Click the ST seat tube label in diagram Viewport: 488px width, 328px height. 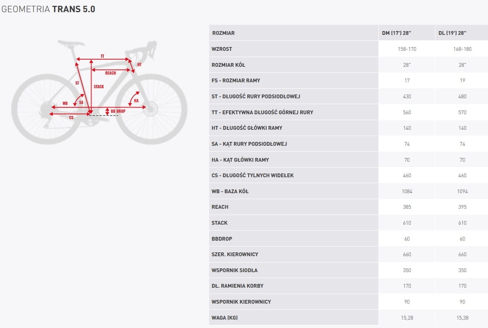tap(77, 83)
